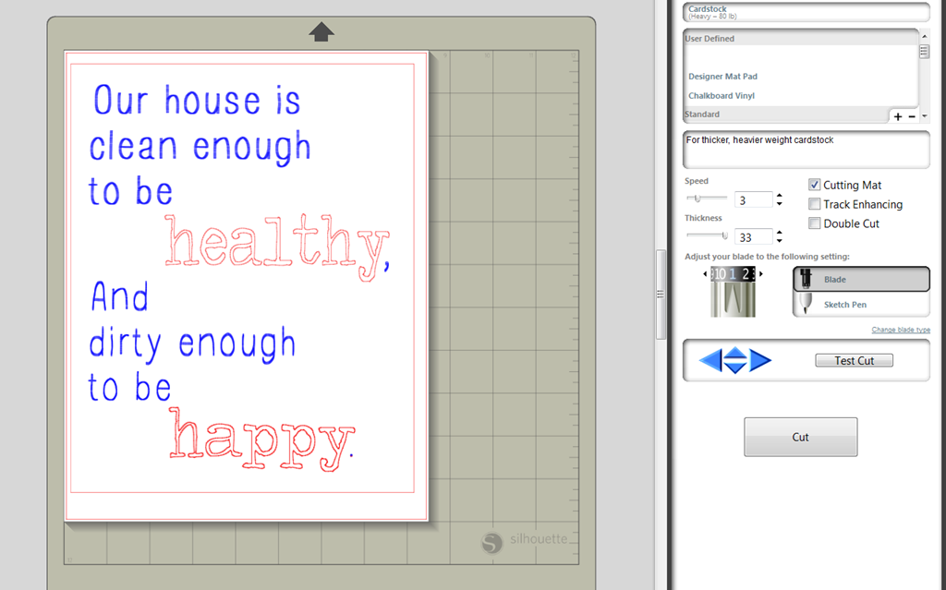
Task: Click the blade dial right arrow
Action: click(x=761, y=274)
